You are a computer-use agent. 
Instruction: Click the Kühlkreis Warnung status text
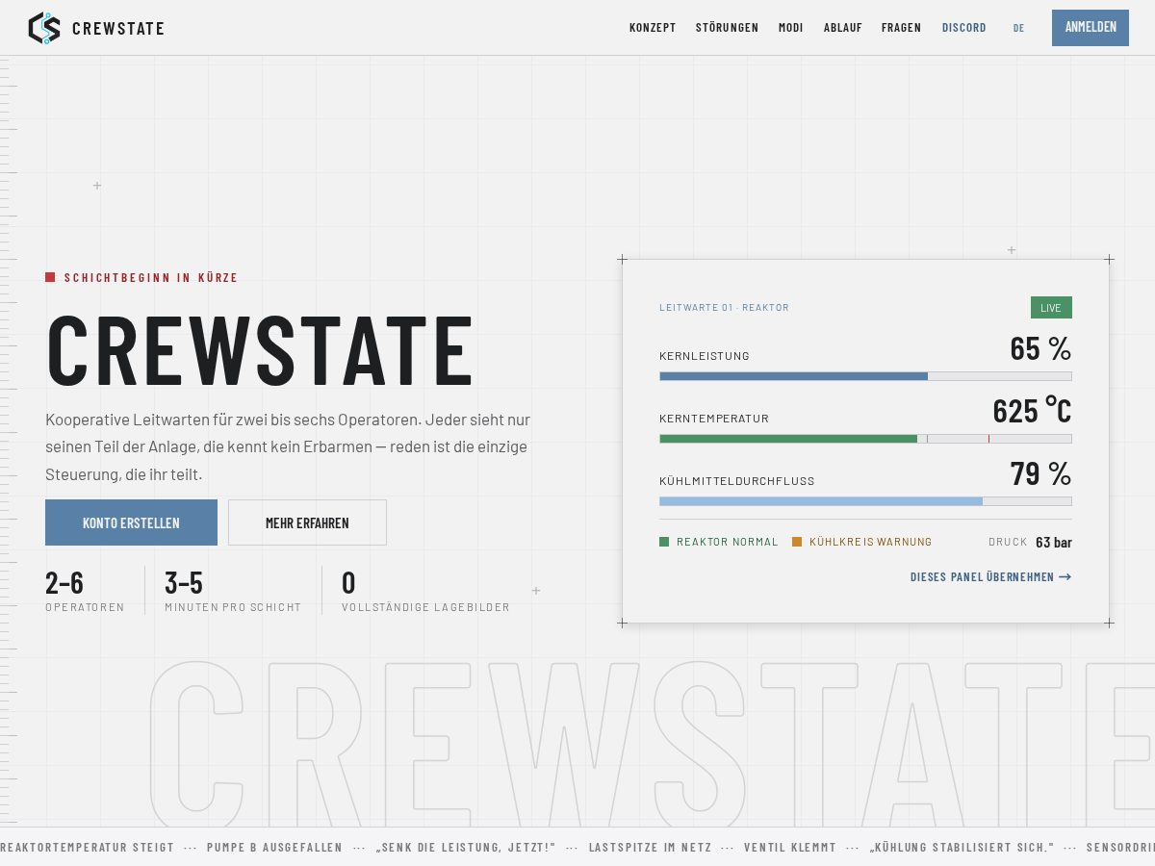(x=871, y=542)
